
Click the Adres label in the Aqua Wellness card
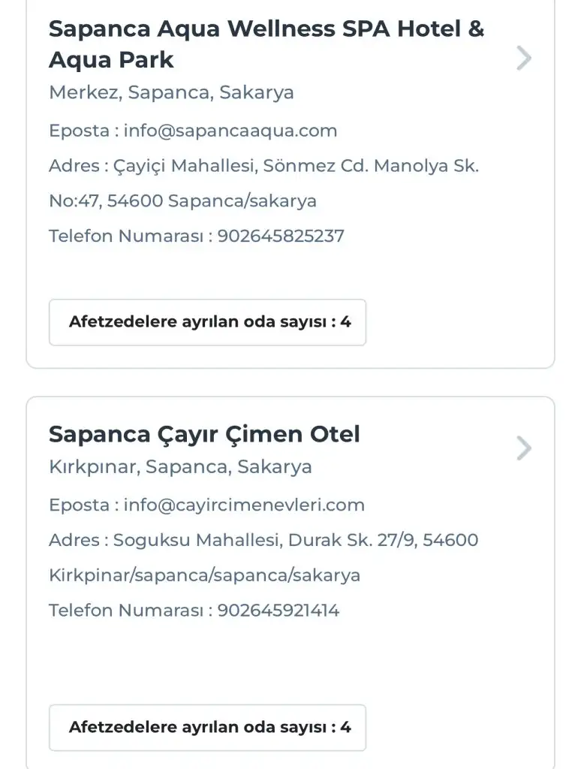coord(74,166)
